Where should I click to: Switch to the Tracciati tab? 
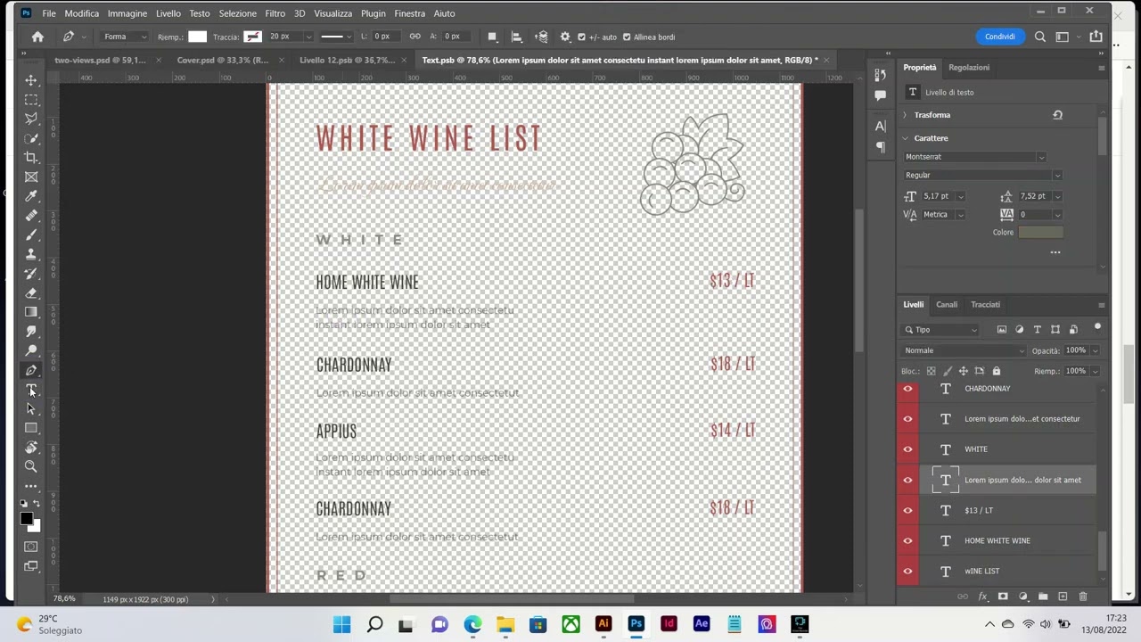point(985,305)
